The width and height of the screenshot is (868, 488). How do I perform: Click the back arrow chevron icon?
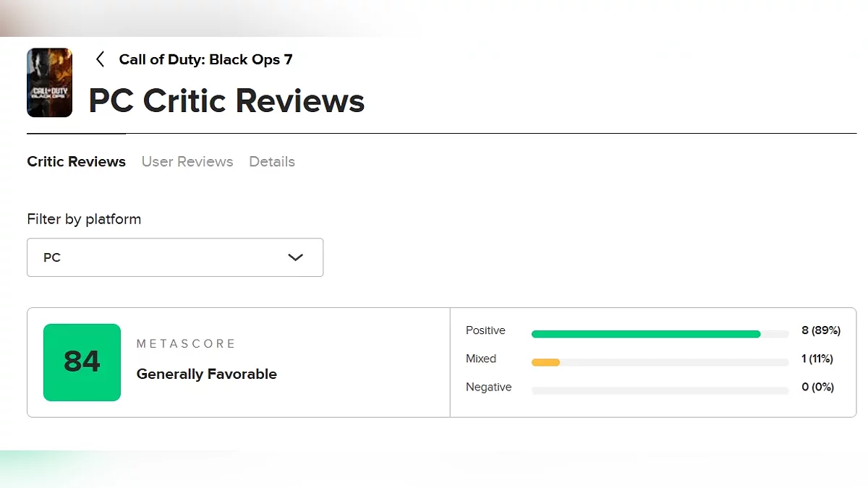tap(101, 59)
